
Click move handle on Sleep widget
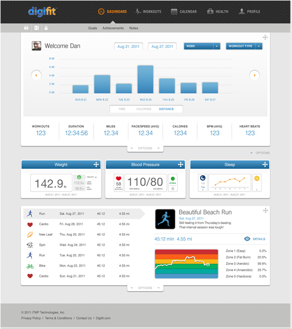[x=265, y=164]
